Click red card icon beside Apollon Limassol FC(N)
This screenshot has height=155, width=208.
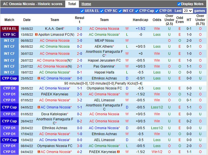click(36, 35)
